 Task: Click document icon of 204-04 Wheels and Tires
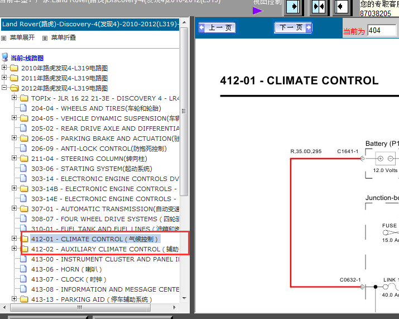click(23, 108)
